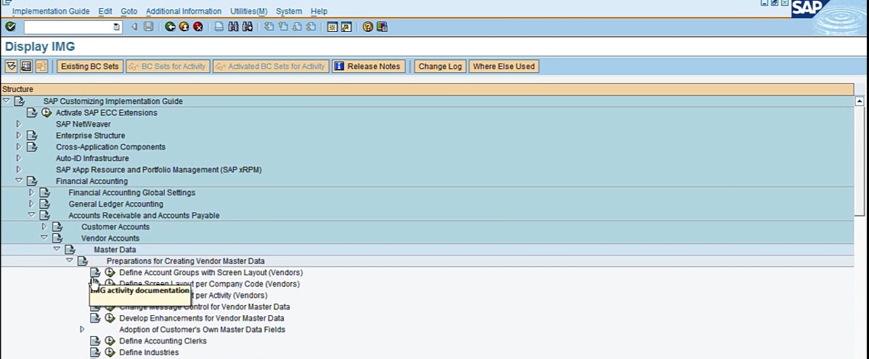
Task: Open documentation icon for Enterprise Structure
Action: pyautogui.click(x=32, y=136)
